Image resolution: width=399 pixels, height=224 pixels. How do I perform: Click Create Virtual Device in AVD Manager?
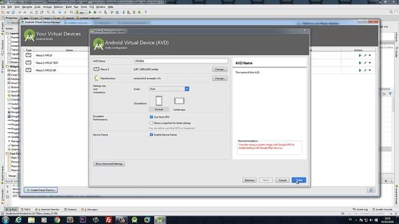tap(41, 190)
